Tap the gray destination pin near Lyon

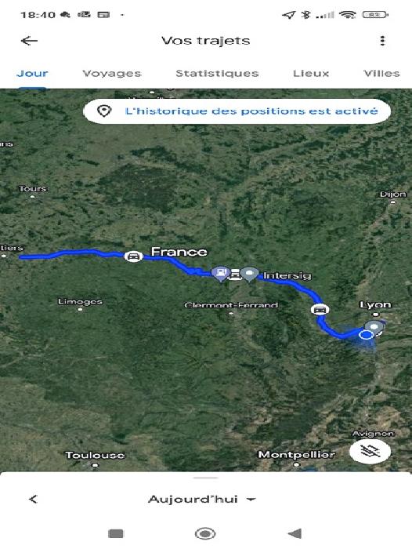pos(374,327)
